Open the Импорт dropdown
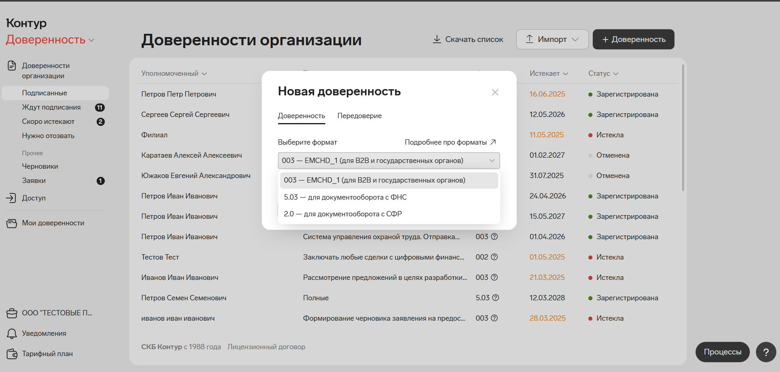780x372 pixels. click(x=552, y=40)
